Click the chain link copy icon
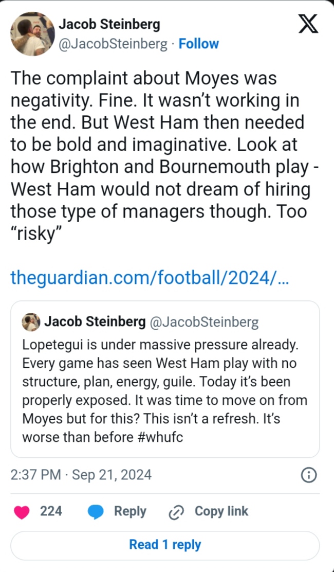The height and width of the screenshot is (572, 334). (x=177, y=511)
